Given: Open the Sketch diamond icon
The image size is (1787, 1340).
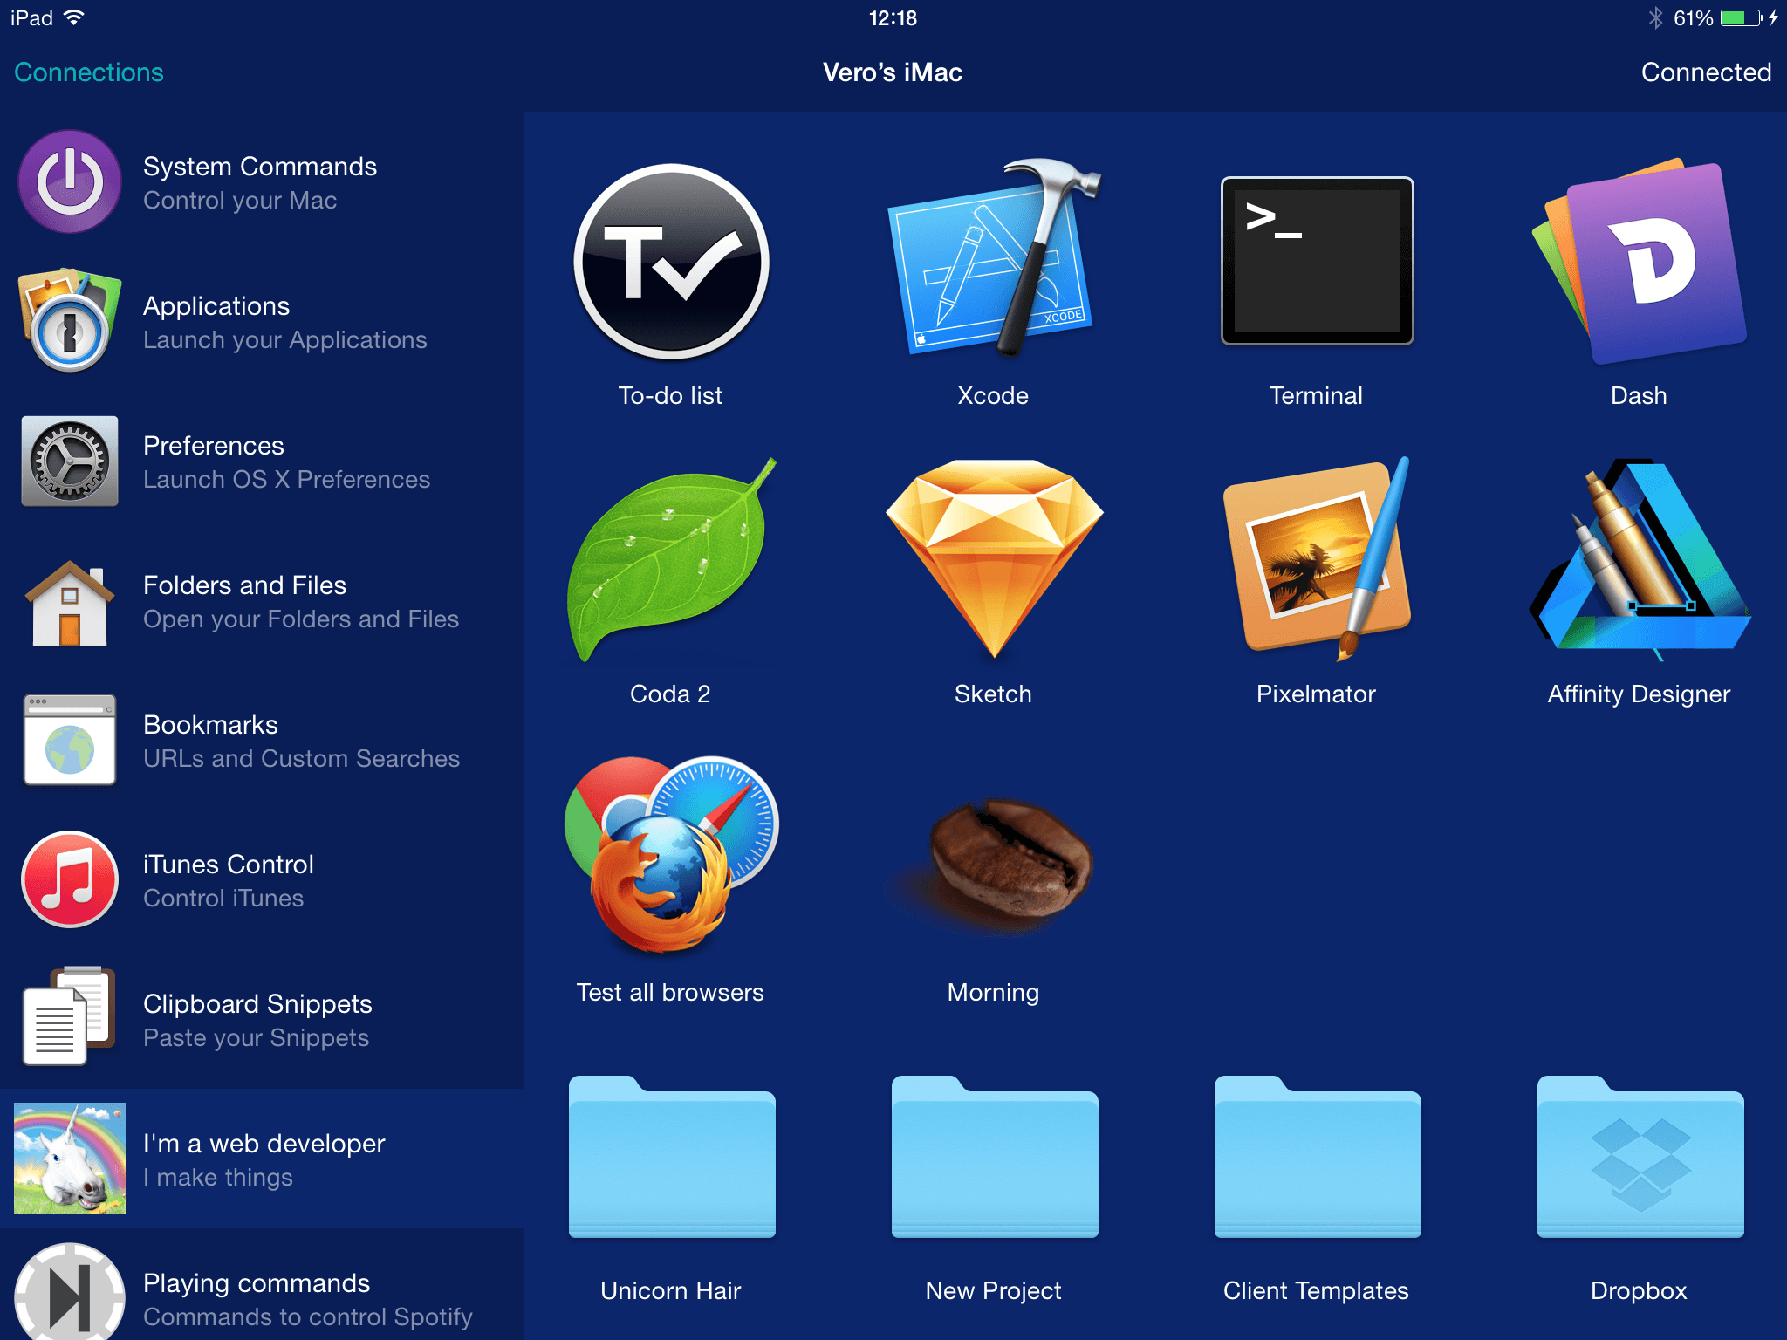Looking at the screenshot, I should click(x=994, y=558).
